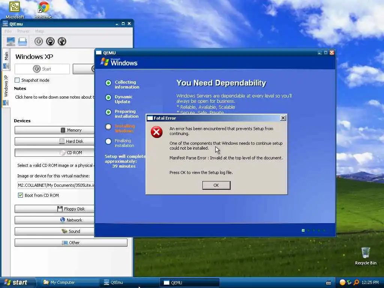Click 'Collecting information' setup step text
384x288 pixels.
pyautogui.click(x=127, y=84)
